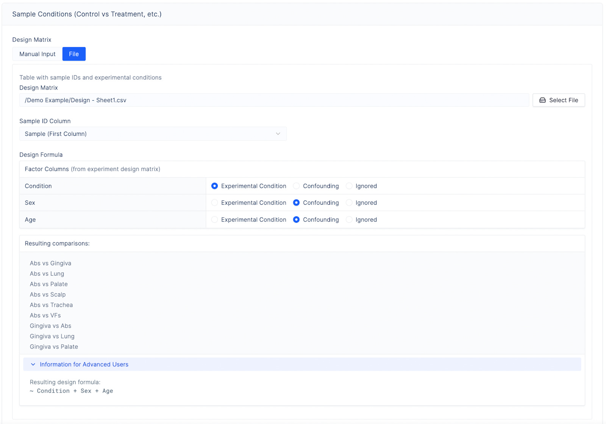Click Information for Advanced Users link
The width and height of the screenshot is (606, 424).
[84, 364]
